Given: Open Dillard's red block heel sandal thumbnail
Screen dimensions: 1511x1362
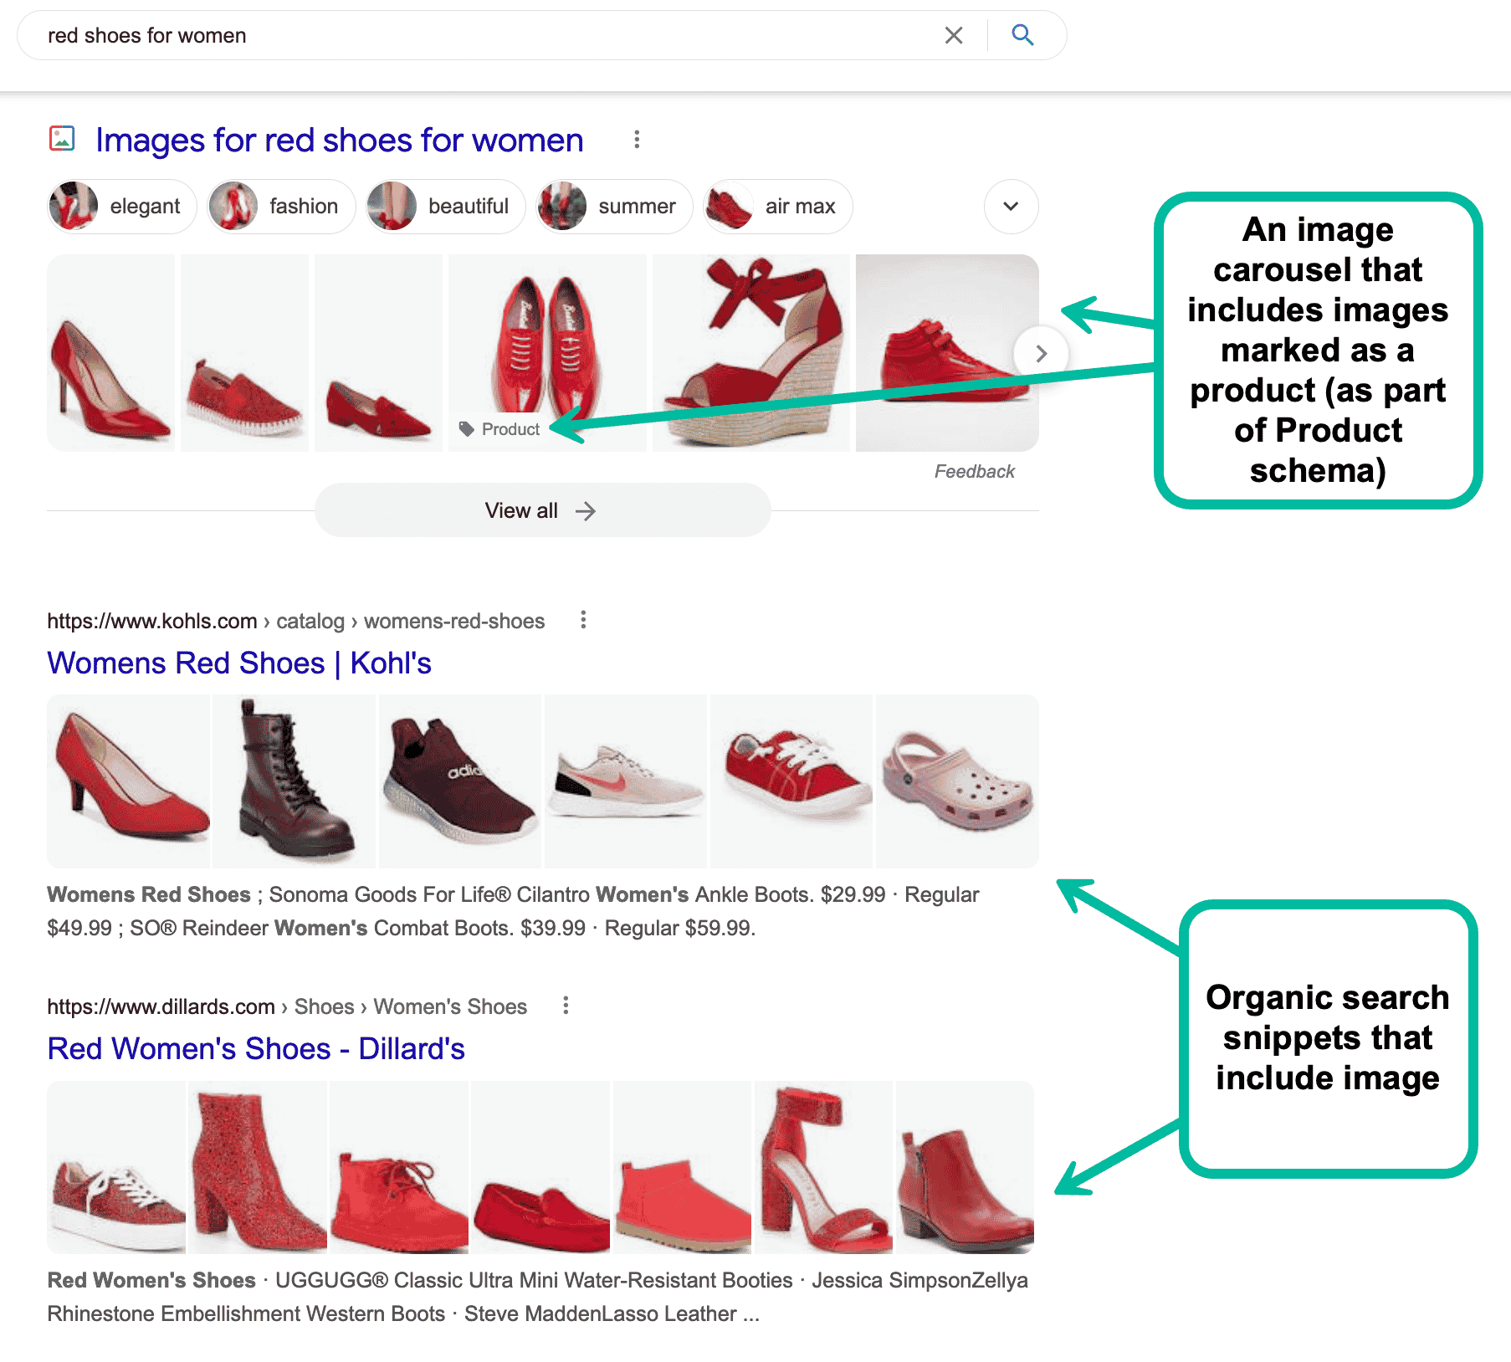Looking at the screenshot, I should [823, 1167].
